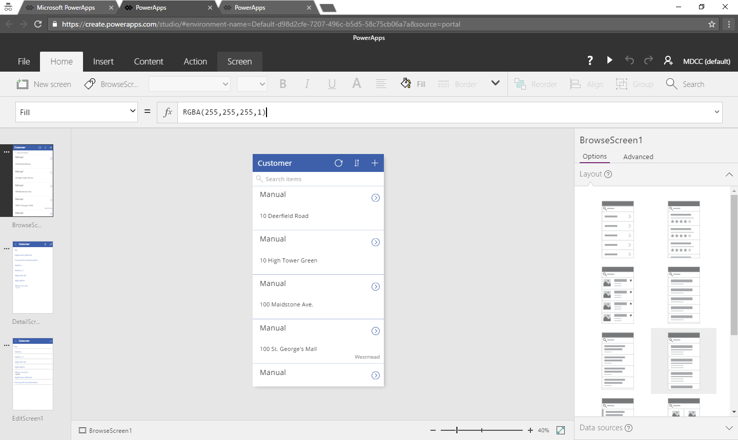Image resolution: width=738 pixels, height=440 pixels.
Task: Click arrow next to 10 Deerfield Road
Action: [376, 198]
